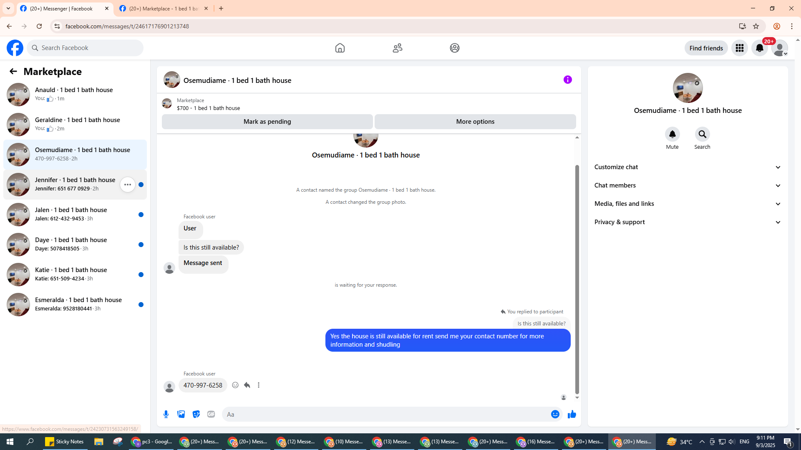This screenshot has height=450, width=801.
Task: Click More options for the listing
Action: [x=475, y=122]
